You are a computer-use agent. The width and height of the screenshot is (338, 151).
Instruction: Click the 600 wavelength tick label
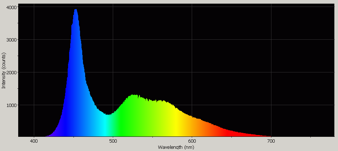192,142
